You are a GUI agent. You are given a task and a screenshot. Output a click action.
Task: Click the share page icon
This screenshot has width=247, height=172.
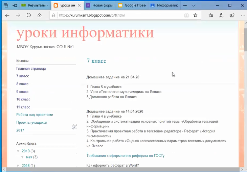(232, 15)
